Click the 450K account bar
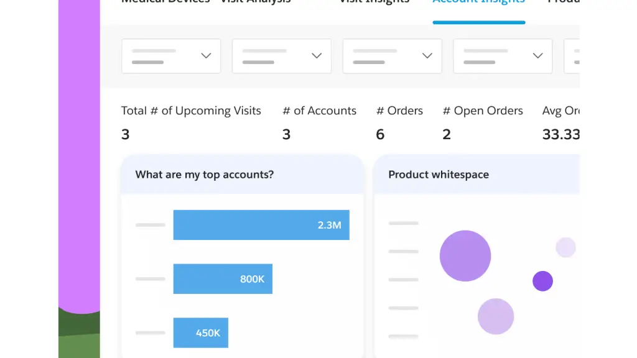 tap(200, 333)
